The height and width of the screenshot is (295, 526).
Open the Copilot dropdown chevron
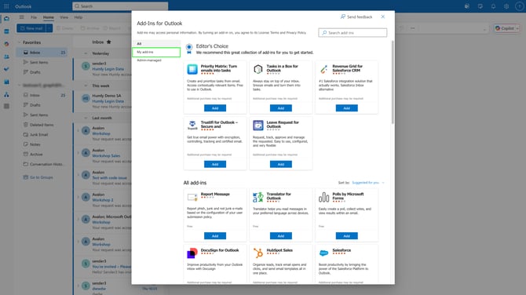point(517,28)
